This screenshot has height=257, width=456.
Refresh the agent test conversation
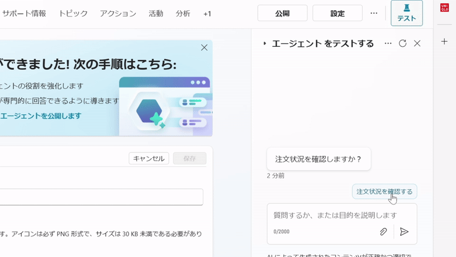pos(402,43)
